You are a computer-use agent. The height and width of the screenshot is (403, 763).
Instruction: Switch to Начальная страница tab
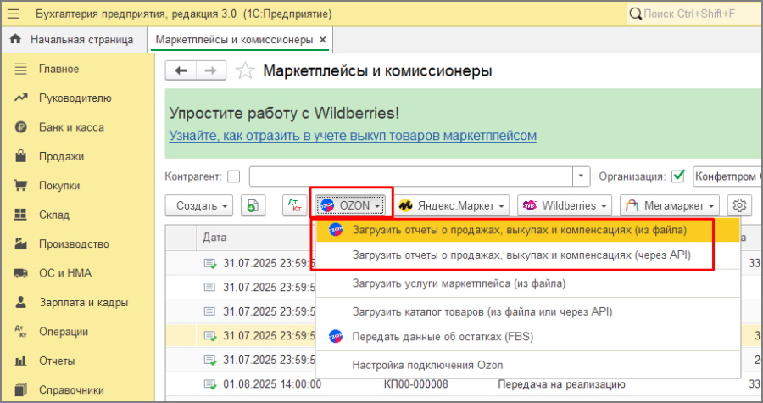[74, 39]
